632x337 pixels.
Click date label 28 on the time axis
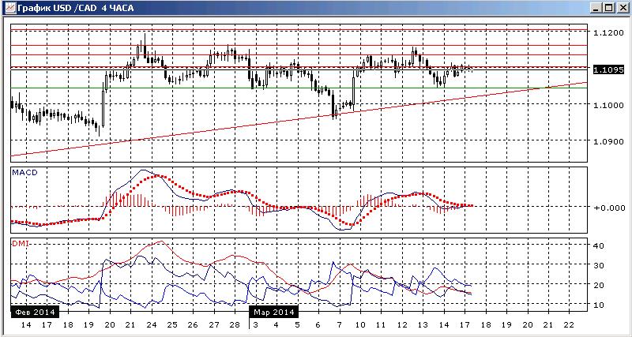click(234, 324)
